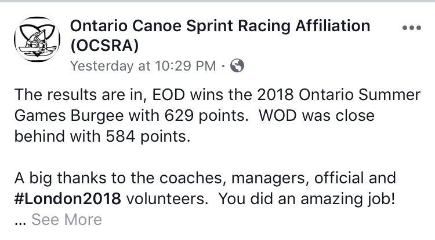Open the OCSRA profile picture
435x240 pixels.
36,39
